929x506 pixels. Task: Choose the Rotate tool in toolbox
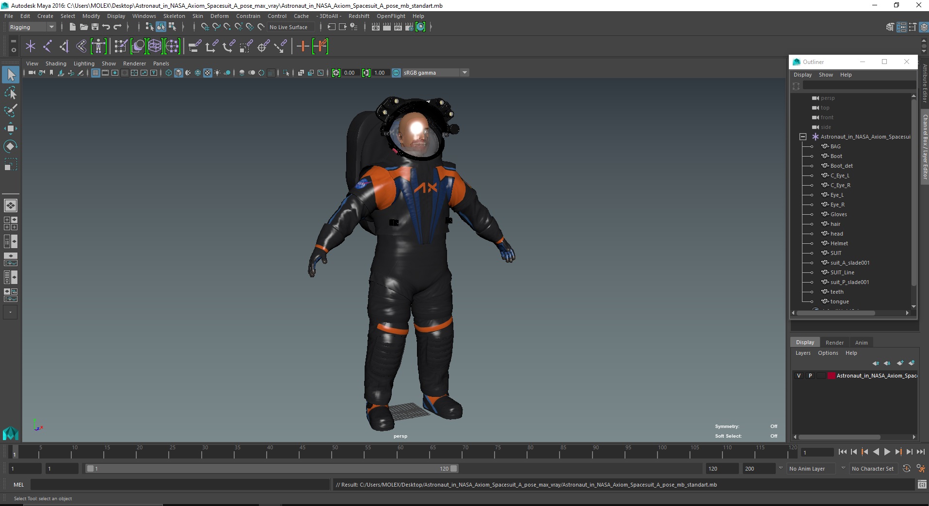(11, 146)
